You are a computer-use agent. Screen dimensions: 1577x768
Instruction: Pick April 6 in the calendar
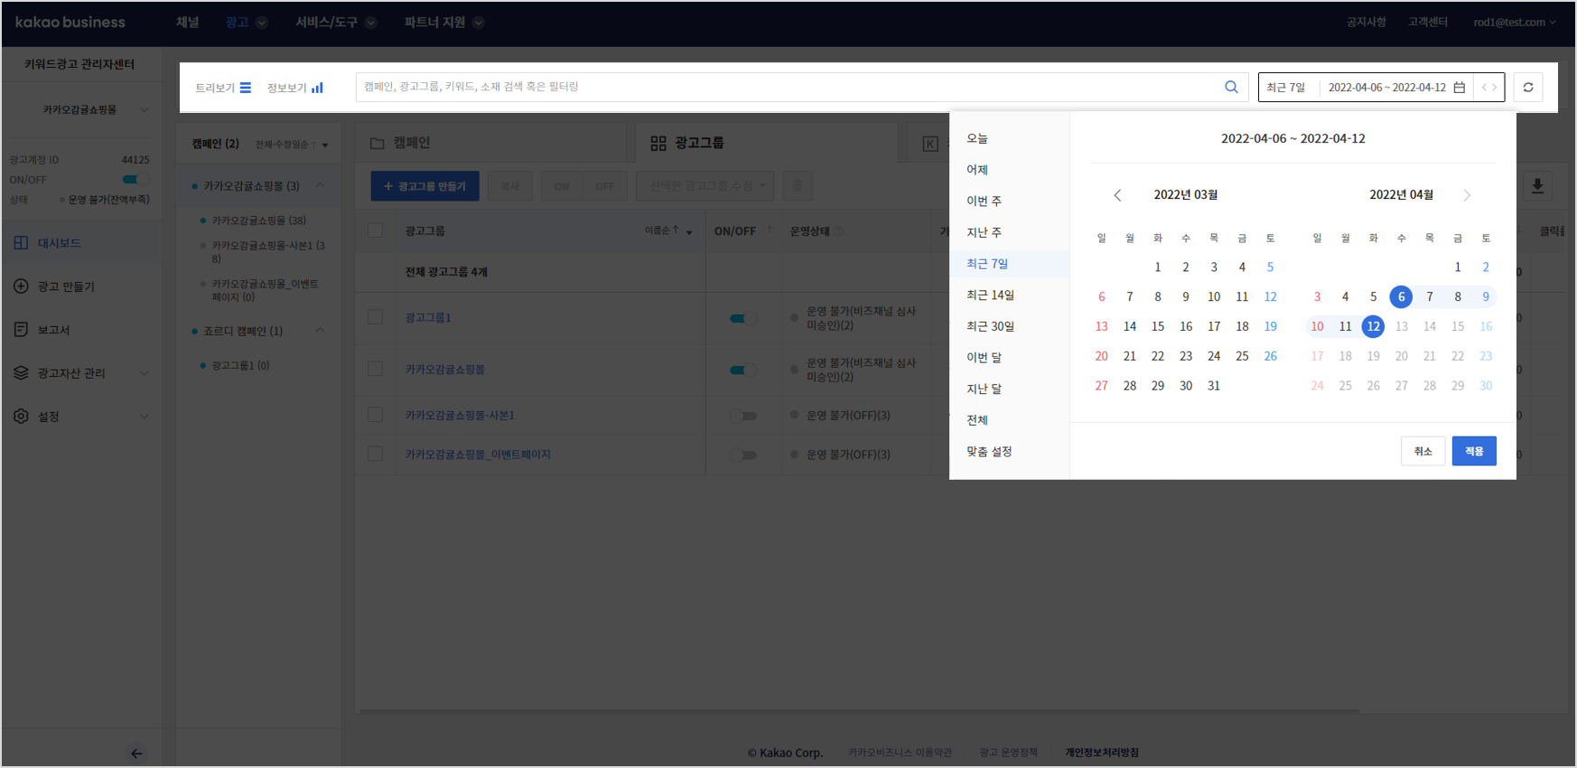tap(1401, 296)
